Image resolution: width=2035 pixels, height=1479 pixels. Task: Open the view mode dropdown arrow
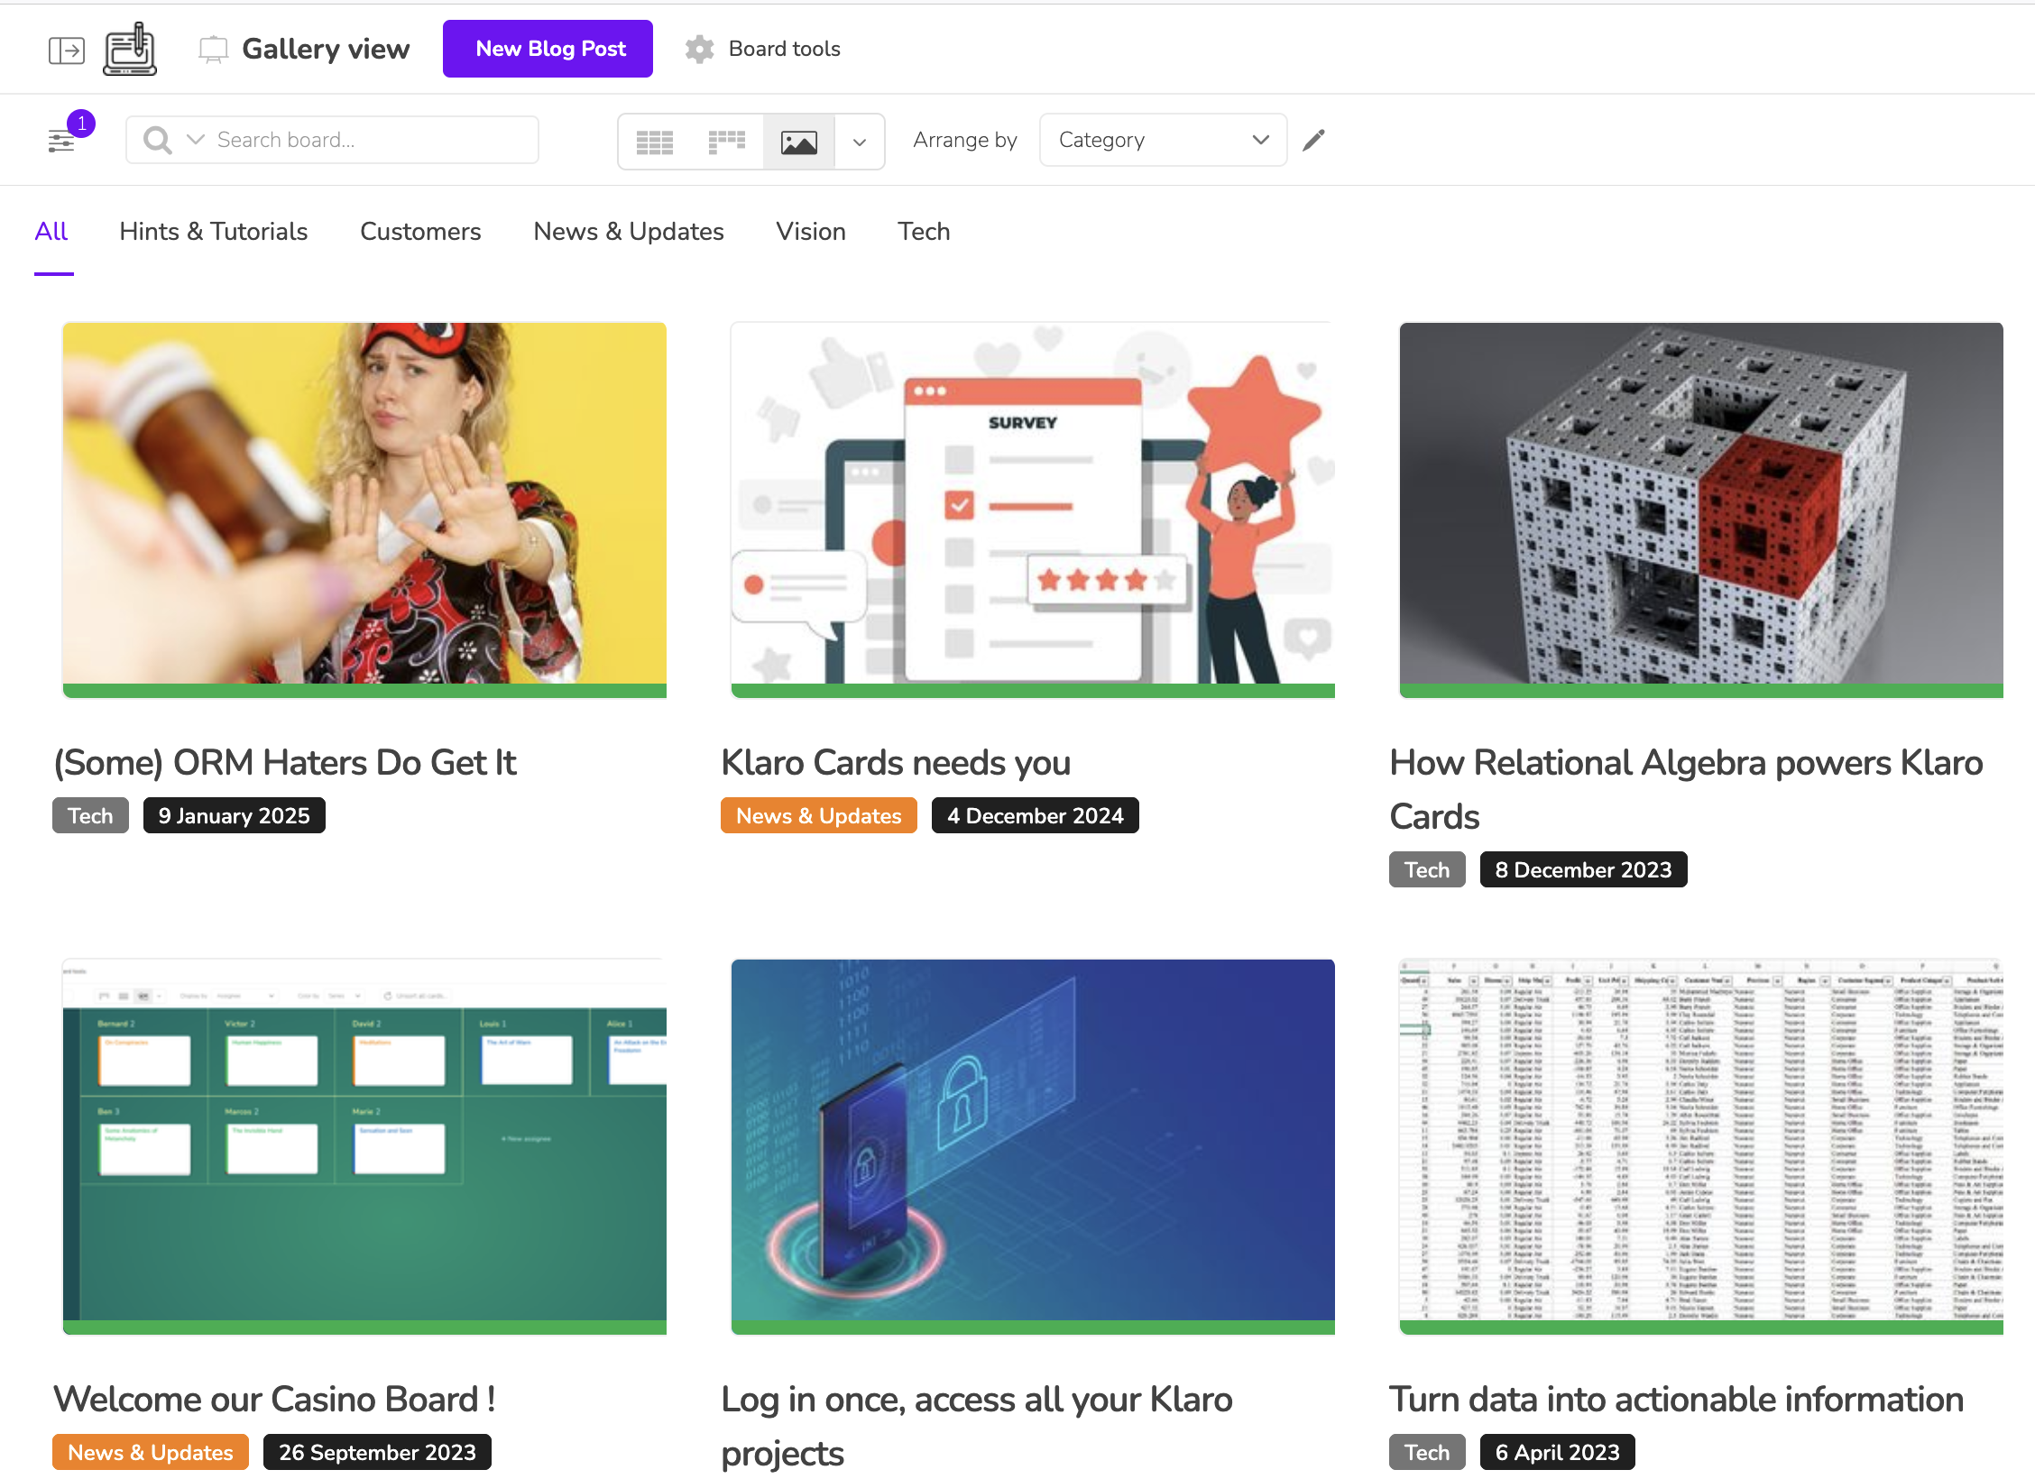(x=860, y=142)
